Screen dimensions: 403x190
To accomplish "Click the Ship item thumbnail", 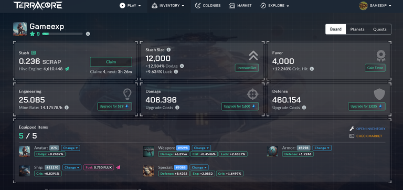I will (25, 171).
